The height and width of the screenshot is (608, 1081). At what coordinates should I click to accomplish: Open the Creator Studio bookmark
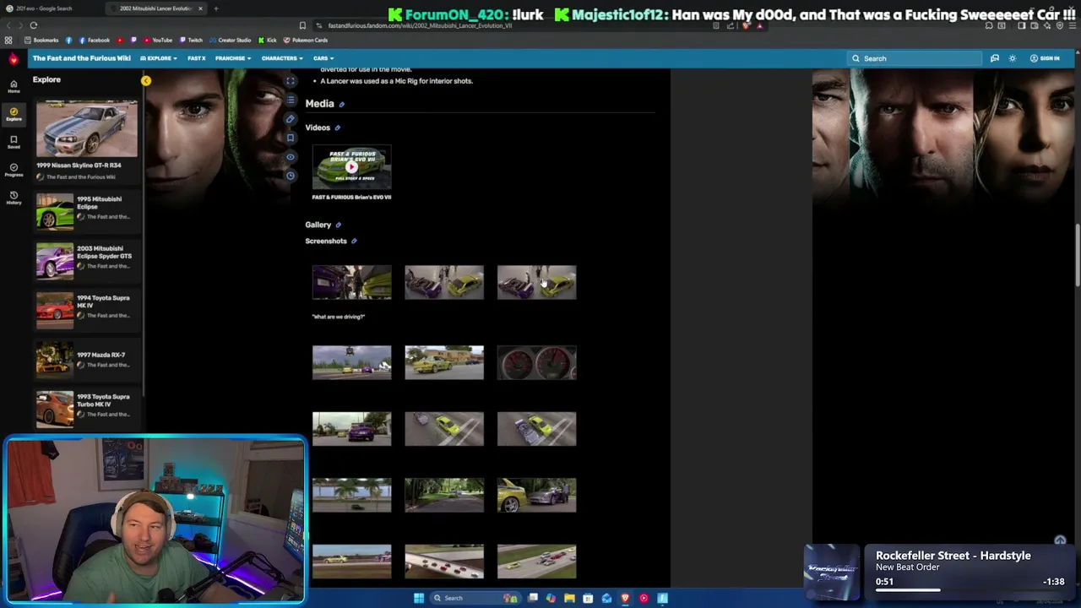pos(231,40)
